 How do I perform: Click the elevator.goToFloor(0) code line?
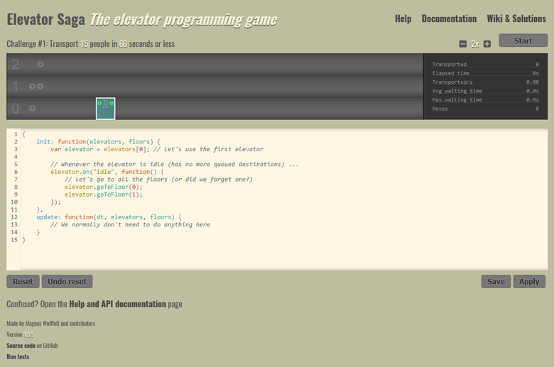pyautogui.click(x=104, y=187)
